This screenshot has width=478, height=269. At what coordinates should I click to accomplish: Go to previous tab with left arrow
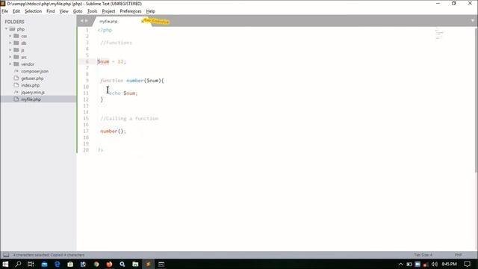click(81, 21)
